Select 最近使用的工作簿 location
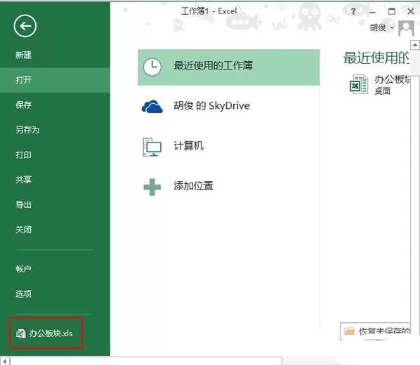Image resolution: width=420 pixels, height=365 pixels. (x=229, y=67)
